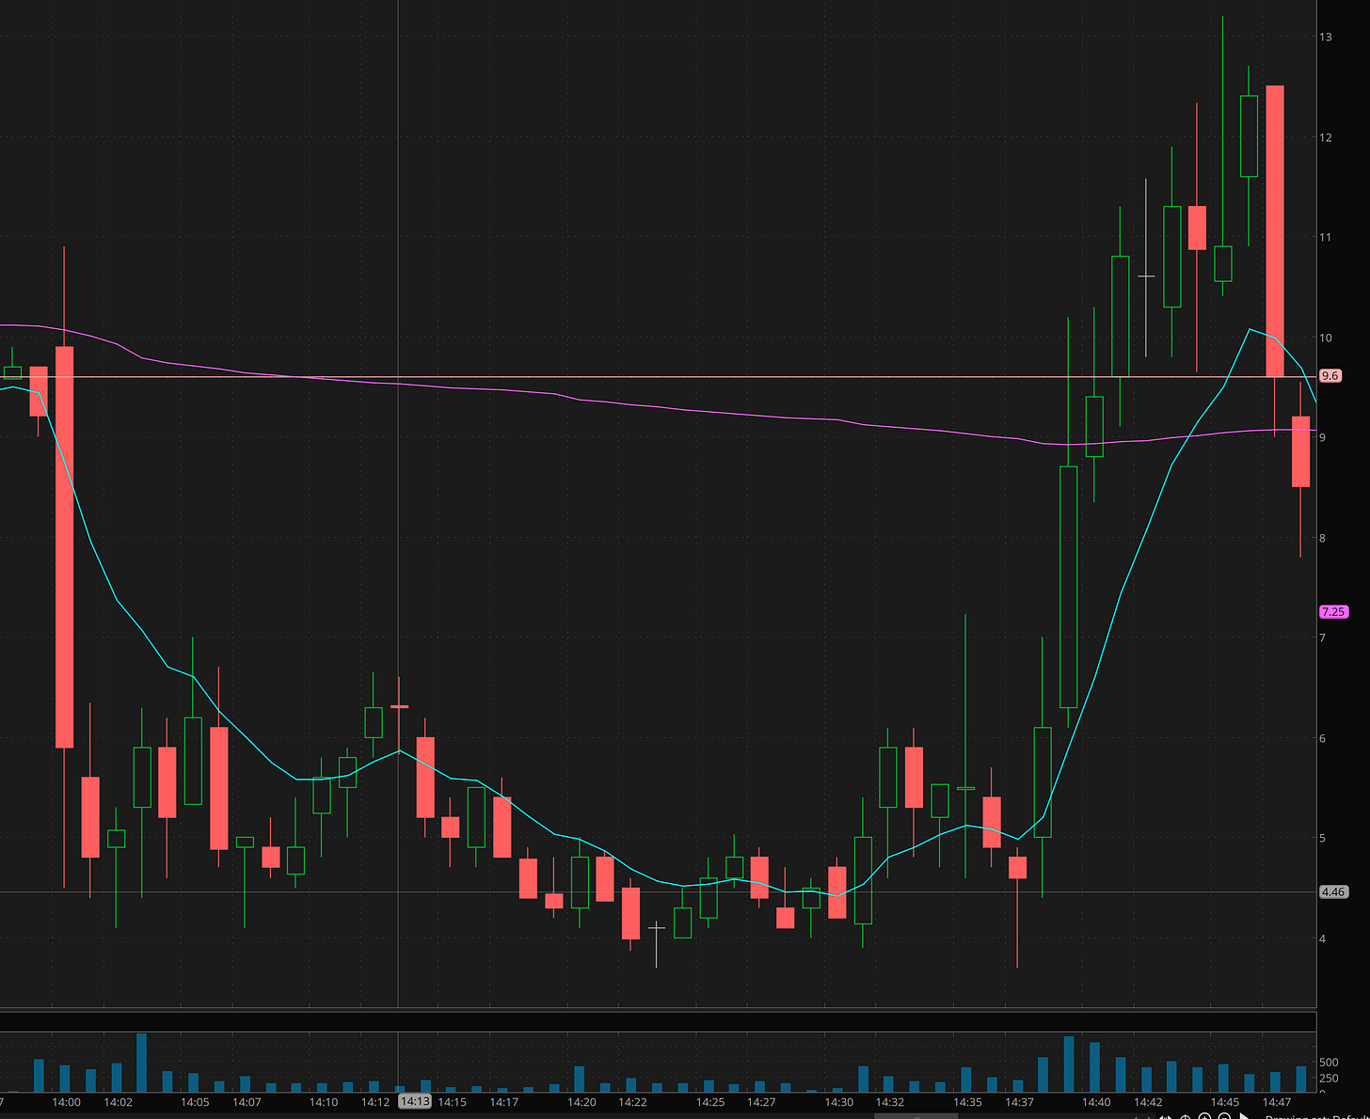
Task: Click the tallest volume bar near 14:03
Action: [x=142, y=1063]
